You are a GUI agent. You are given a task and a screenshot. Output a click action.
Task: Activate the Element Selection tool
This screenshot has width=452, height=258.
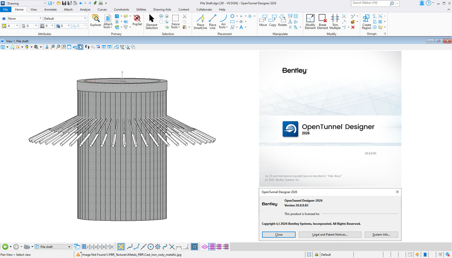pos(151,22)
